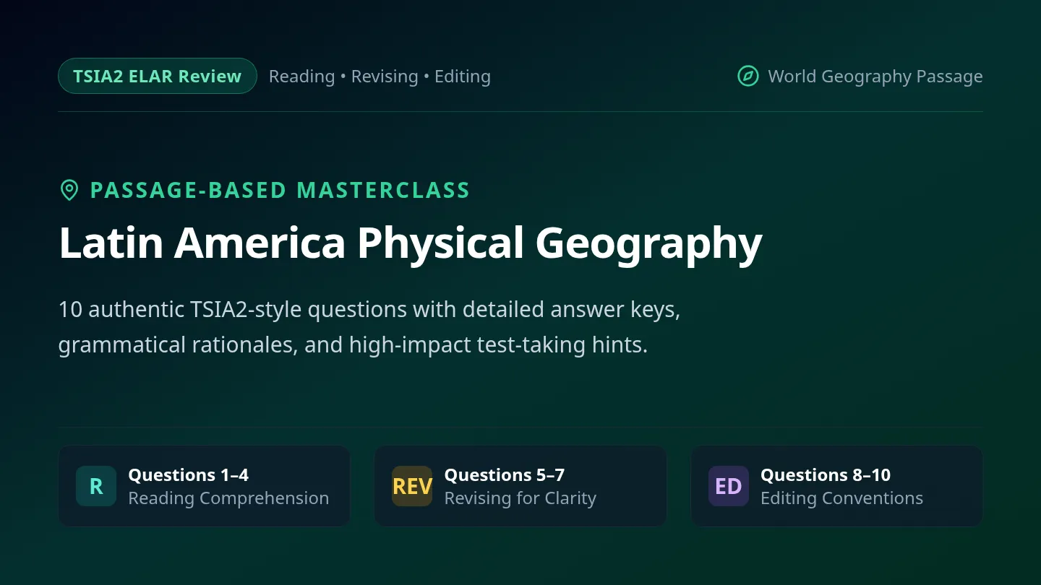Select the TSIA2 ELAR Review pill

coord(158,76)
